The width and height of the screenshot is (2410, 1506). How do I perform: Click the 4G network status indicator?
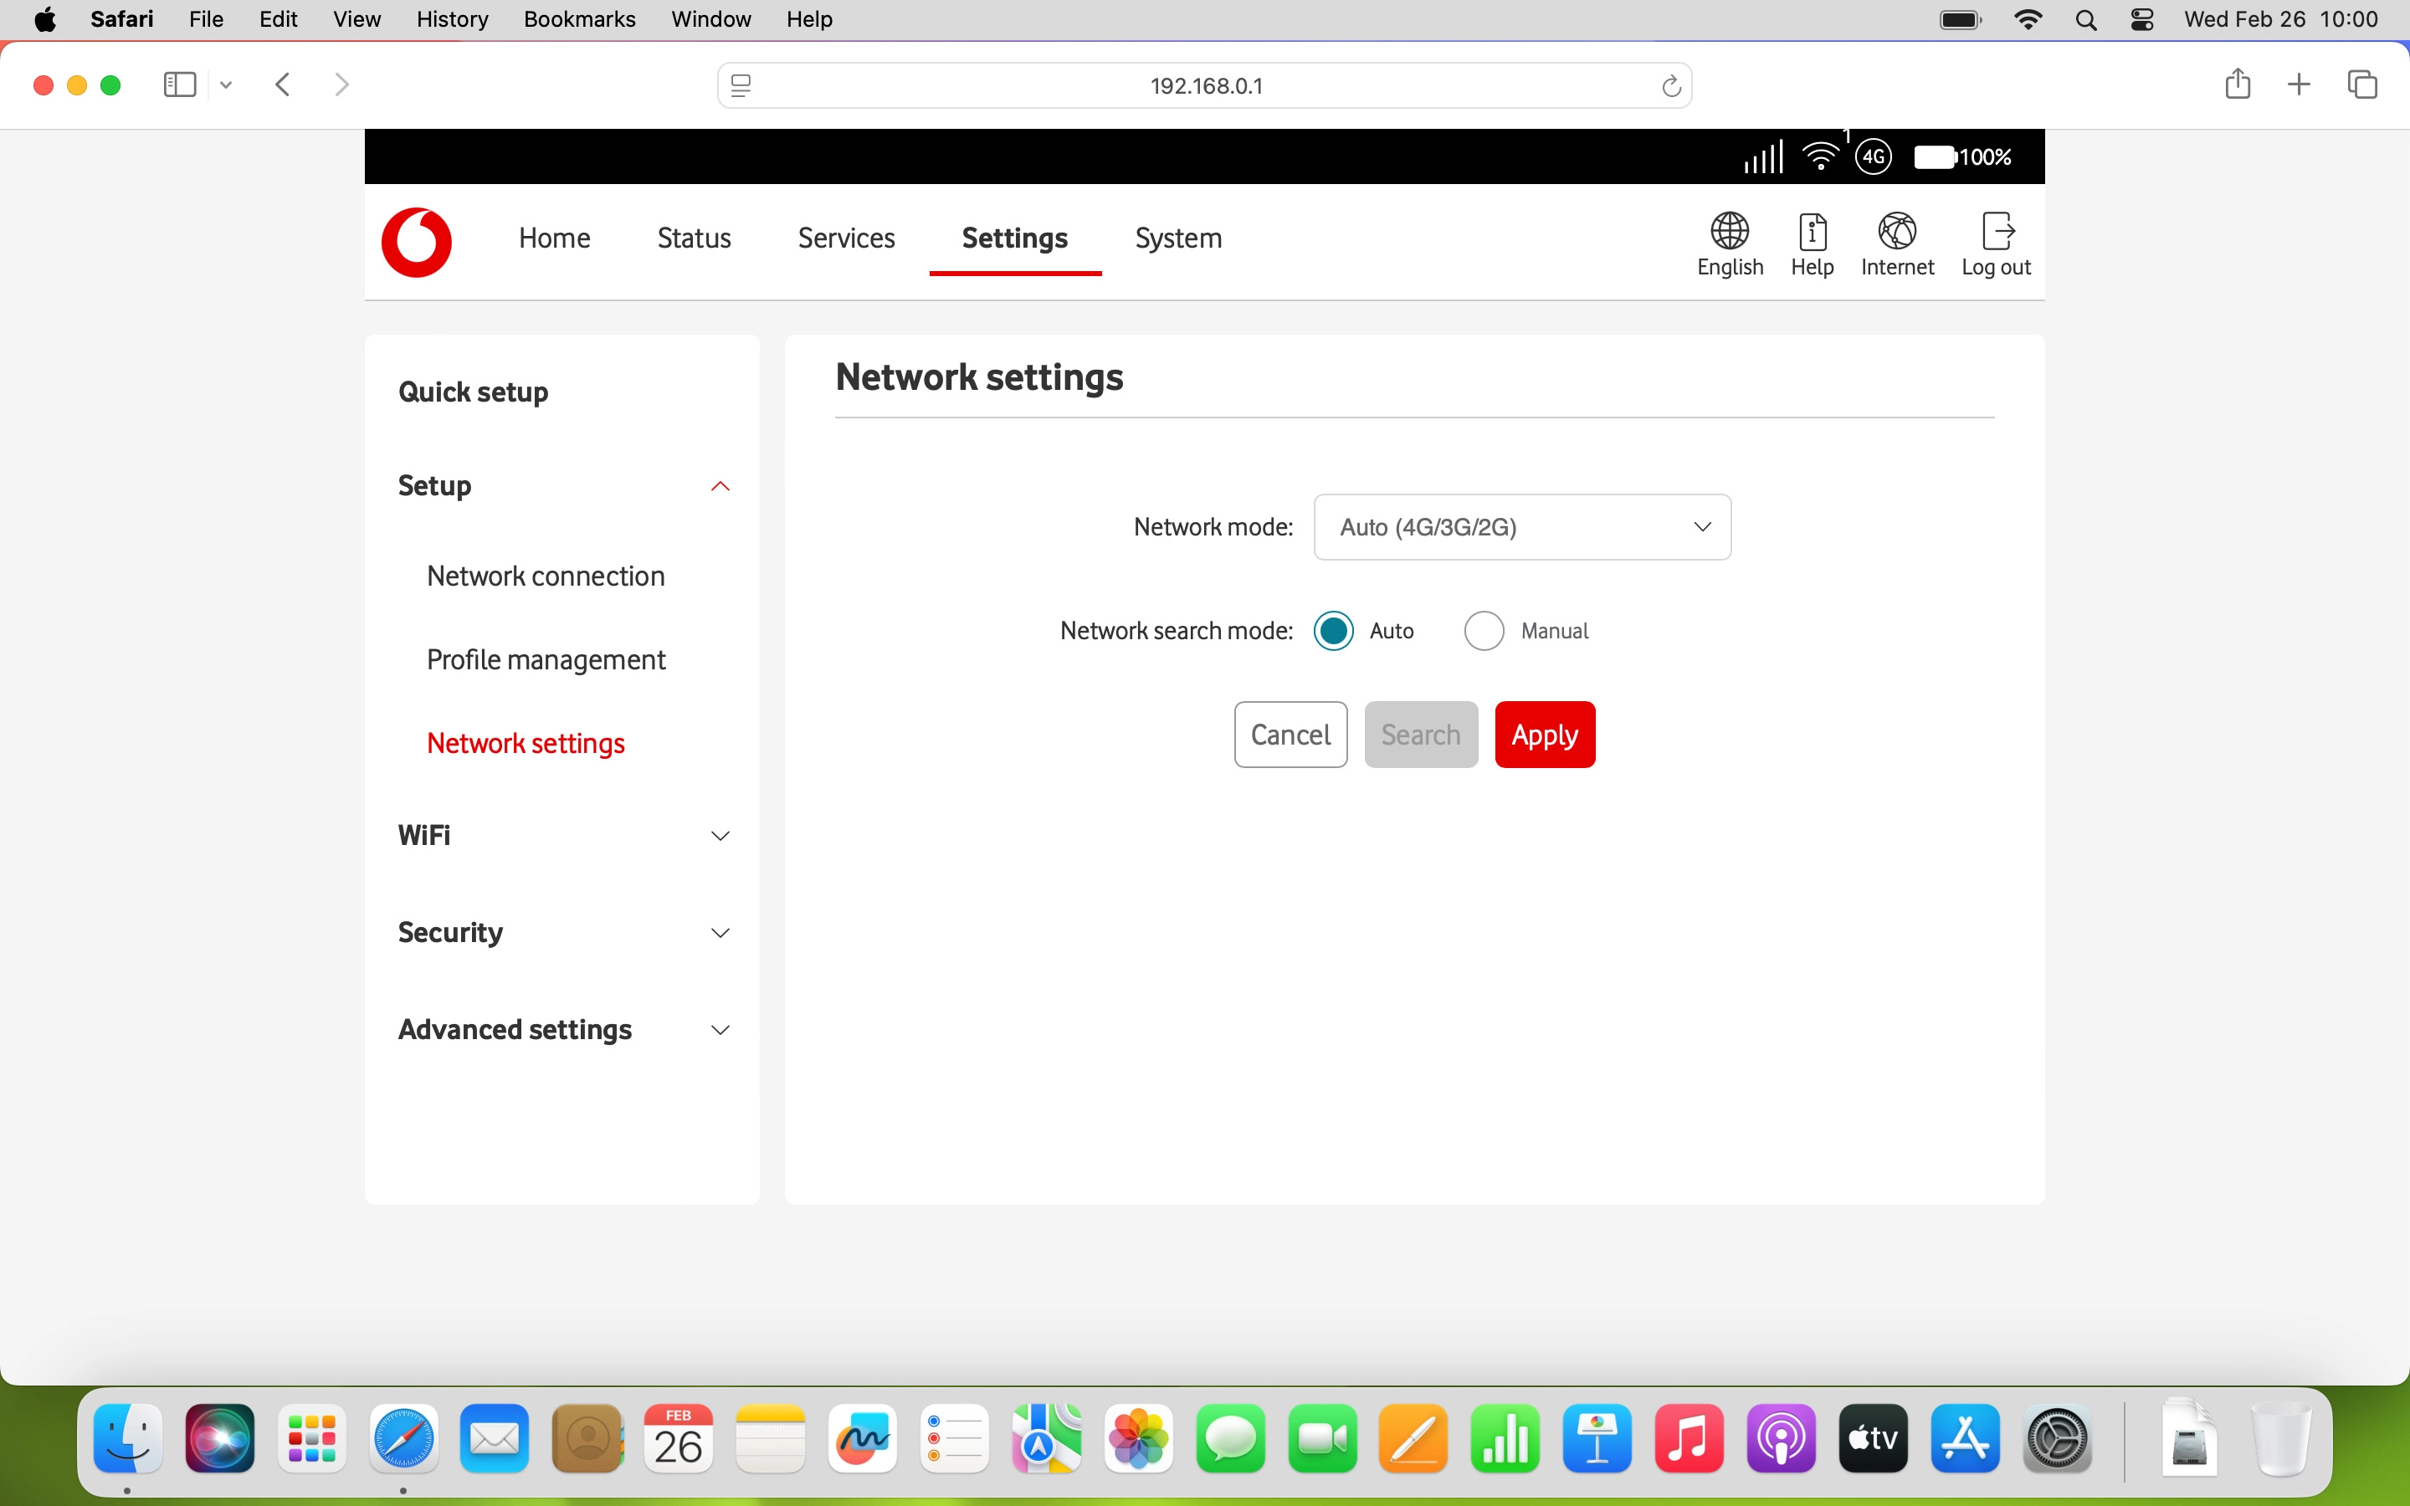pyautogui.click(x=1874, y=157)
